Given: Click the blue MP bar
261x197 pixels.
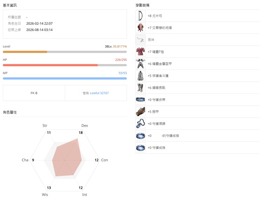Looking at the screenshot, I should (x=65, y=78).
